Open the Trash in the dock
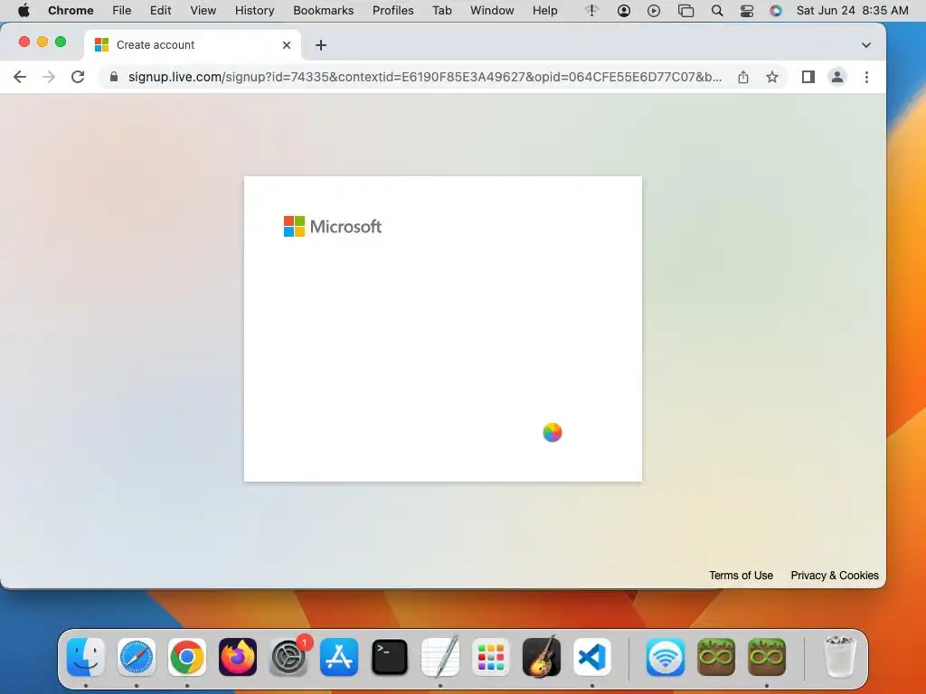 (x=839, y=657)
